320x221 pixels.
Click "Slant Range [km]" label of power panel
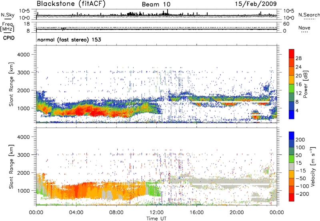click(11, 84)
